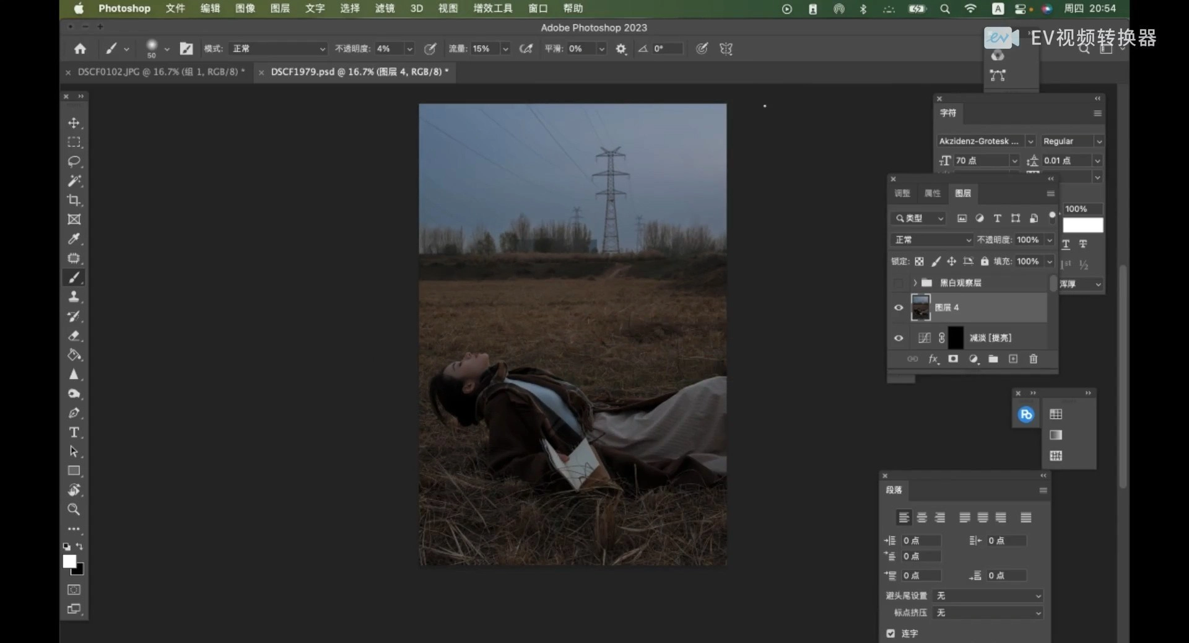
Task: Click the left-align paragraph button
Action: pos(904,517)
